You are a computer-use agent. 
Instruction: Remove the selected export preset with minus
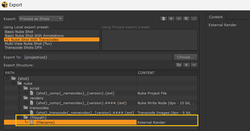point(179,19)
